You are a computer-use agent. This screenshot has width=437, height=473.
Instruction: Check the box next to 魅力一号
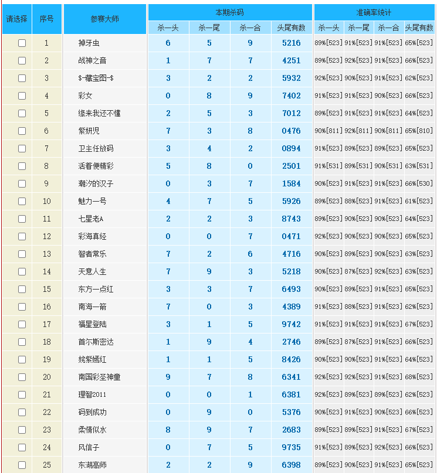click(22, 201)
